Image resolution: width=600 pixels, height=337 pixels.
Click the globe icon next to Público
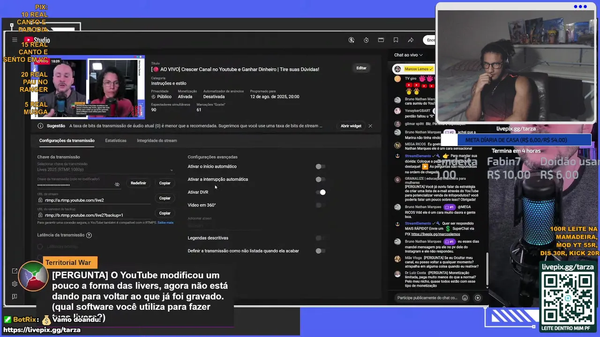(153, 97)
